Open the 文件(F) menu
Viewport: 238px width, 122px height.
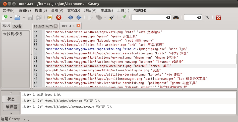tap(9, 10)
